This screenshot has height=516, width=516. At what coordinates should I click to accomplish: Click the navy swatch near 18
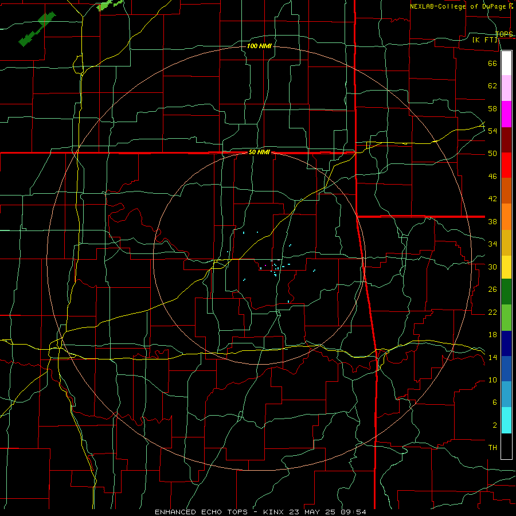506,343
